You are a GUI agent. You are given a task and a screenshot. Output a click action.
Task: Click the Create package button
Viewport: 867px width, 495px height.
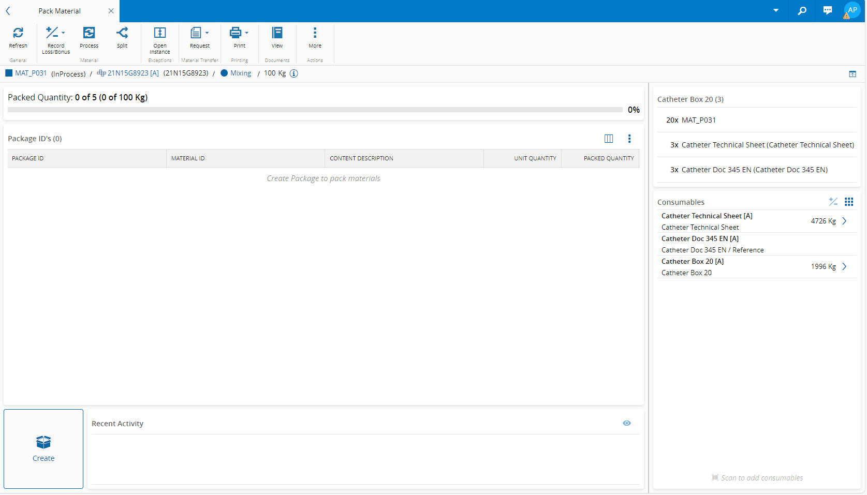(43, 448)
